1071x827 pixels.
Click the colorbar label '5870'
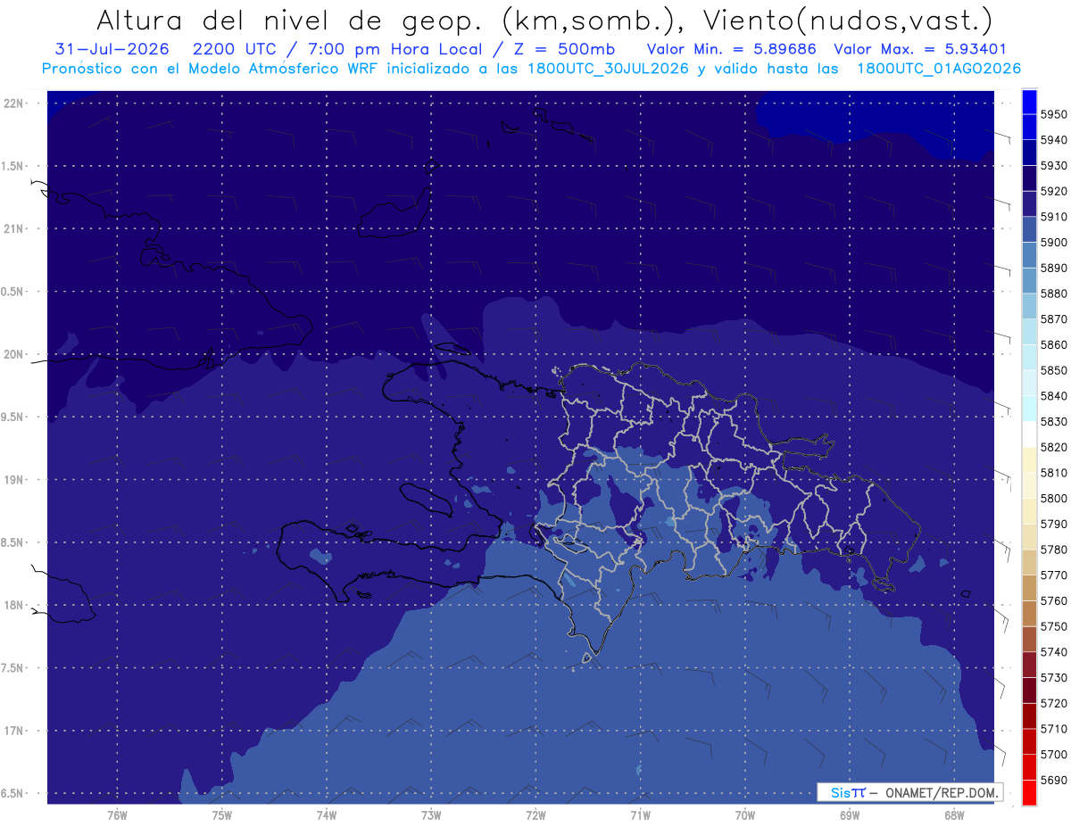tap(1053, 318)
